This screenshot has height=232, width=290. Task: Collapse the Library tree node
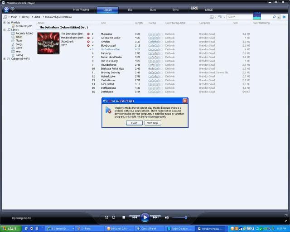coord(5,29)
